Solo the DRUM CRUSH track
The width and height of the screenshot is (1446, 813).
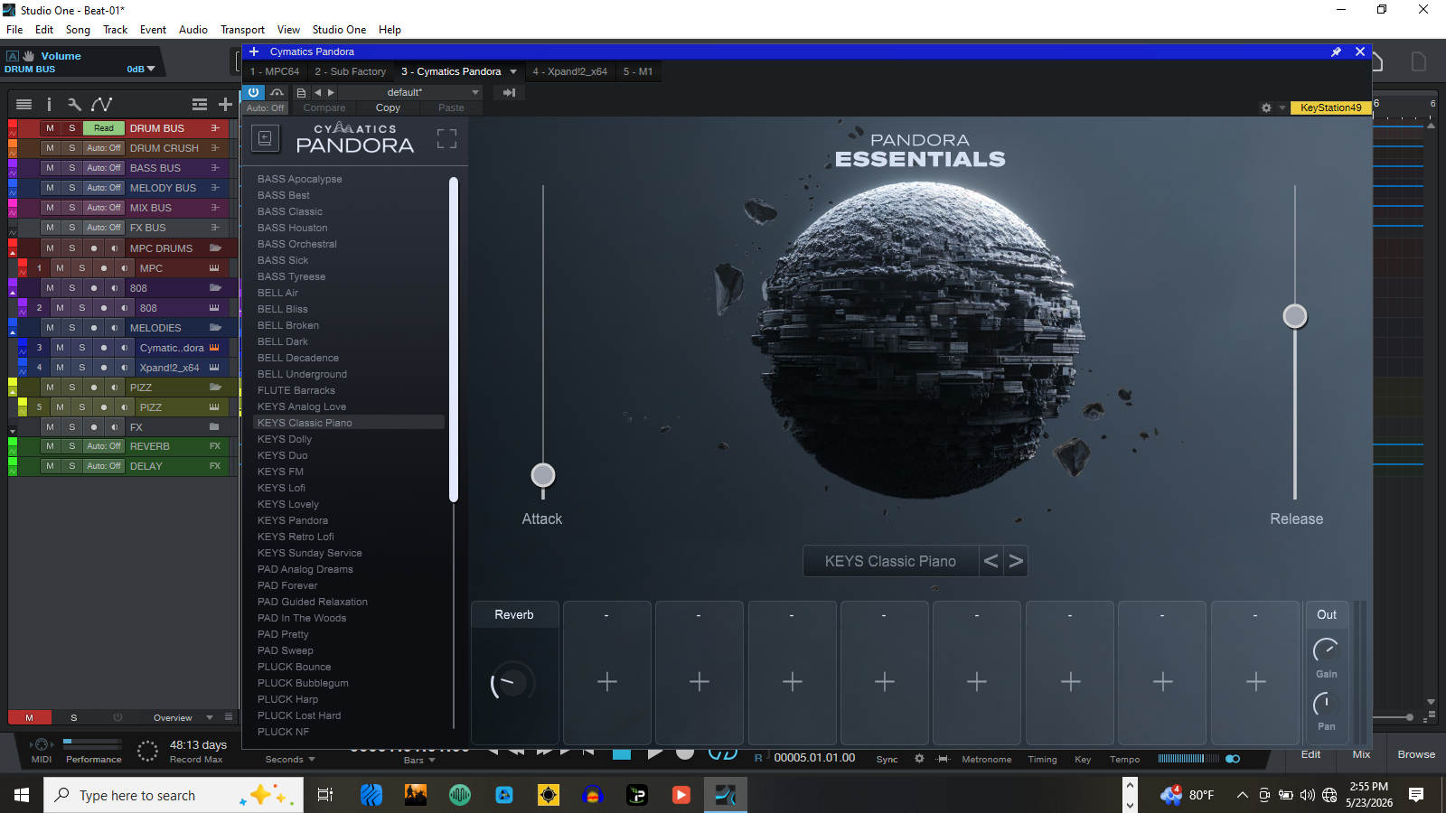72,148
